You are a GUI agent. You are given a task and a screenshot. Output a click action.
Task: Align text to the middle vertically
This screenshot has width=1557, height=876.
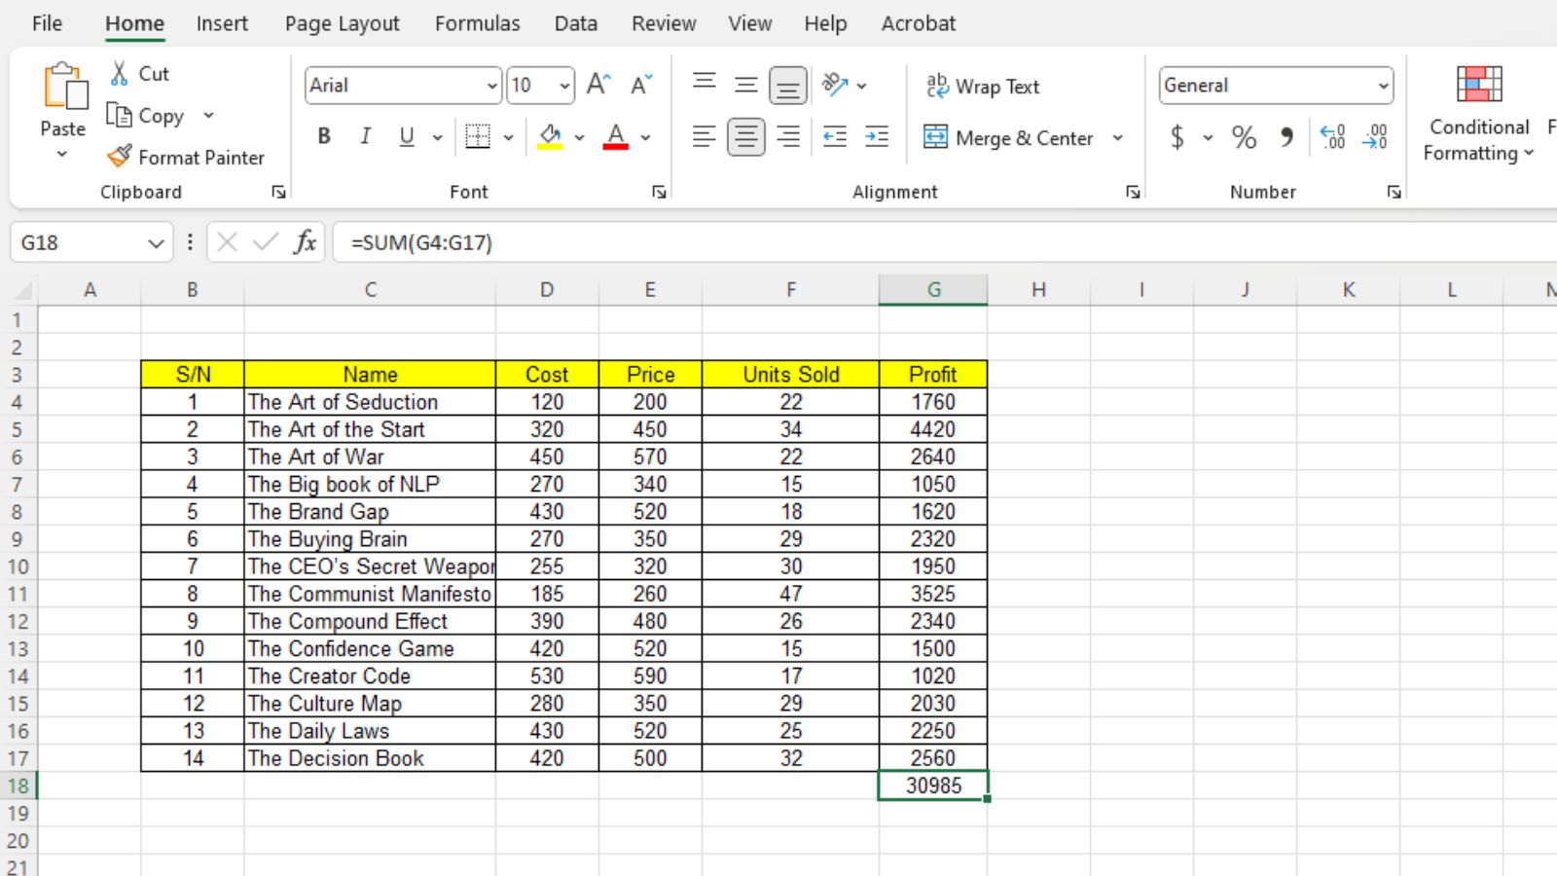coord(746,85)
